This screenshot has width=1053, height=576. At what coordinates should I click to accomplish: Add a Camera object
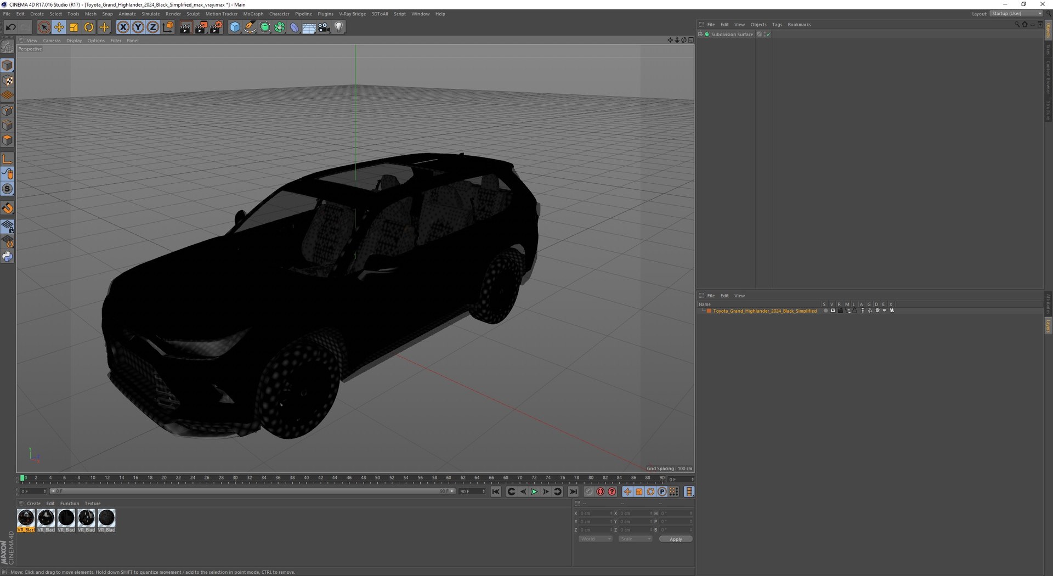tap(324, 27)
